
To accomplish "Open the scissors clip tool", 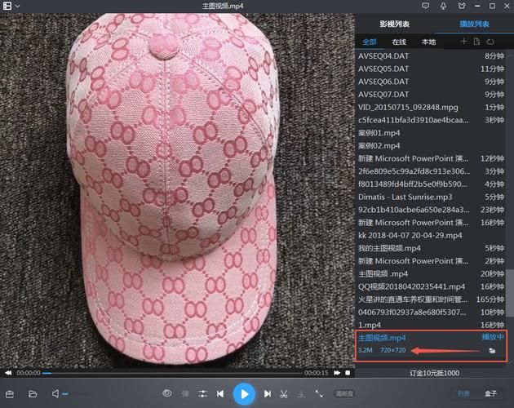I will click(x=284, y=393).
